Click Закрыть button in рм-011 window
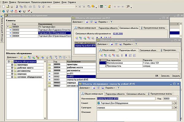Image resolution: width=184 pixels, height=122 pixels. tap(176, 76)
